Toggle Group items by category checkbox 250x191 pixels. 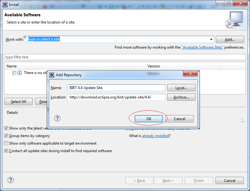coord(6,135)
